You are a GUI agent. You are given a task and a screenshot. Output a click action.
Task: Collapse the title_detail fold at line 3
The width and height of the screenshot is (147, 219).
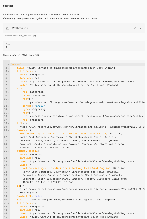tap(8, 72)
